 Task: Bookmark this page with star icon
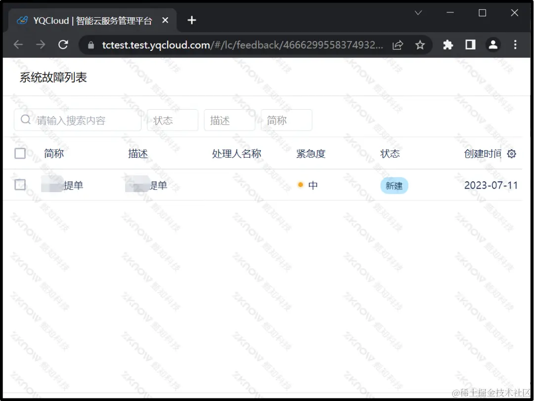[x=420, y=45]
